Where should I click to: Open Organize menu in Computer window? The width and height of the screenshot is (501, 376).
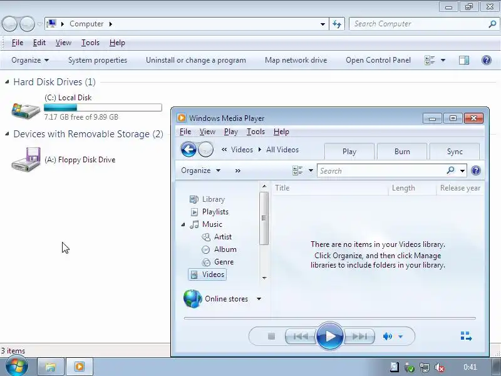click(x=30, y=60)
